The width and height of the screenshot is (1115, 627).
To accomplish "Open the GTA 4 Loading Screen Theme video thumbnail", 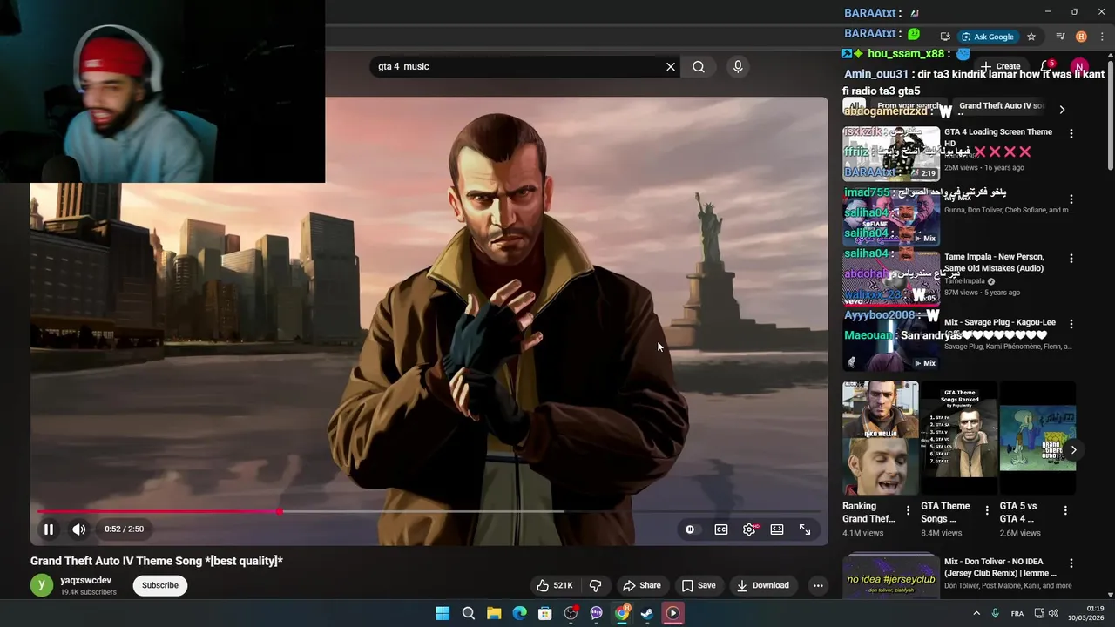I will (891, 153).
